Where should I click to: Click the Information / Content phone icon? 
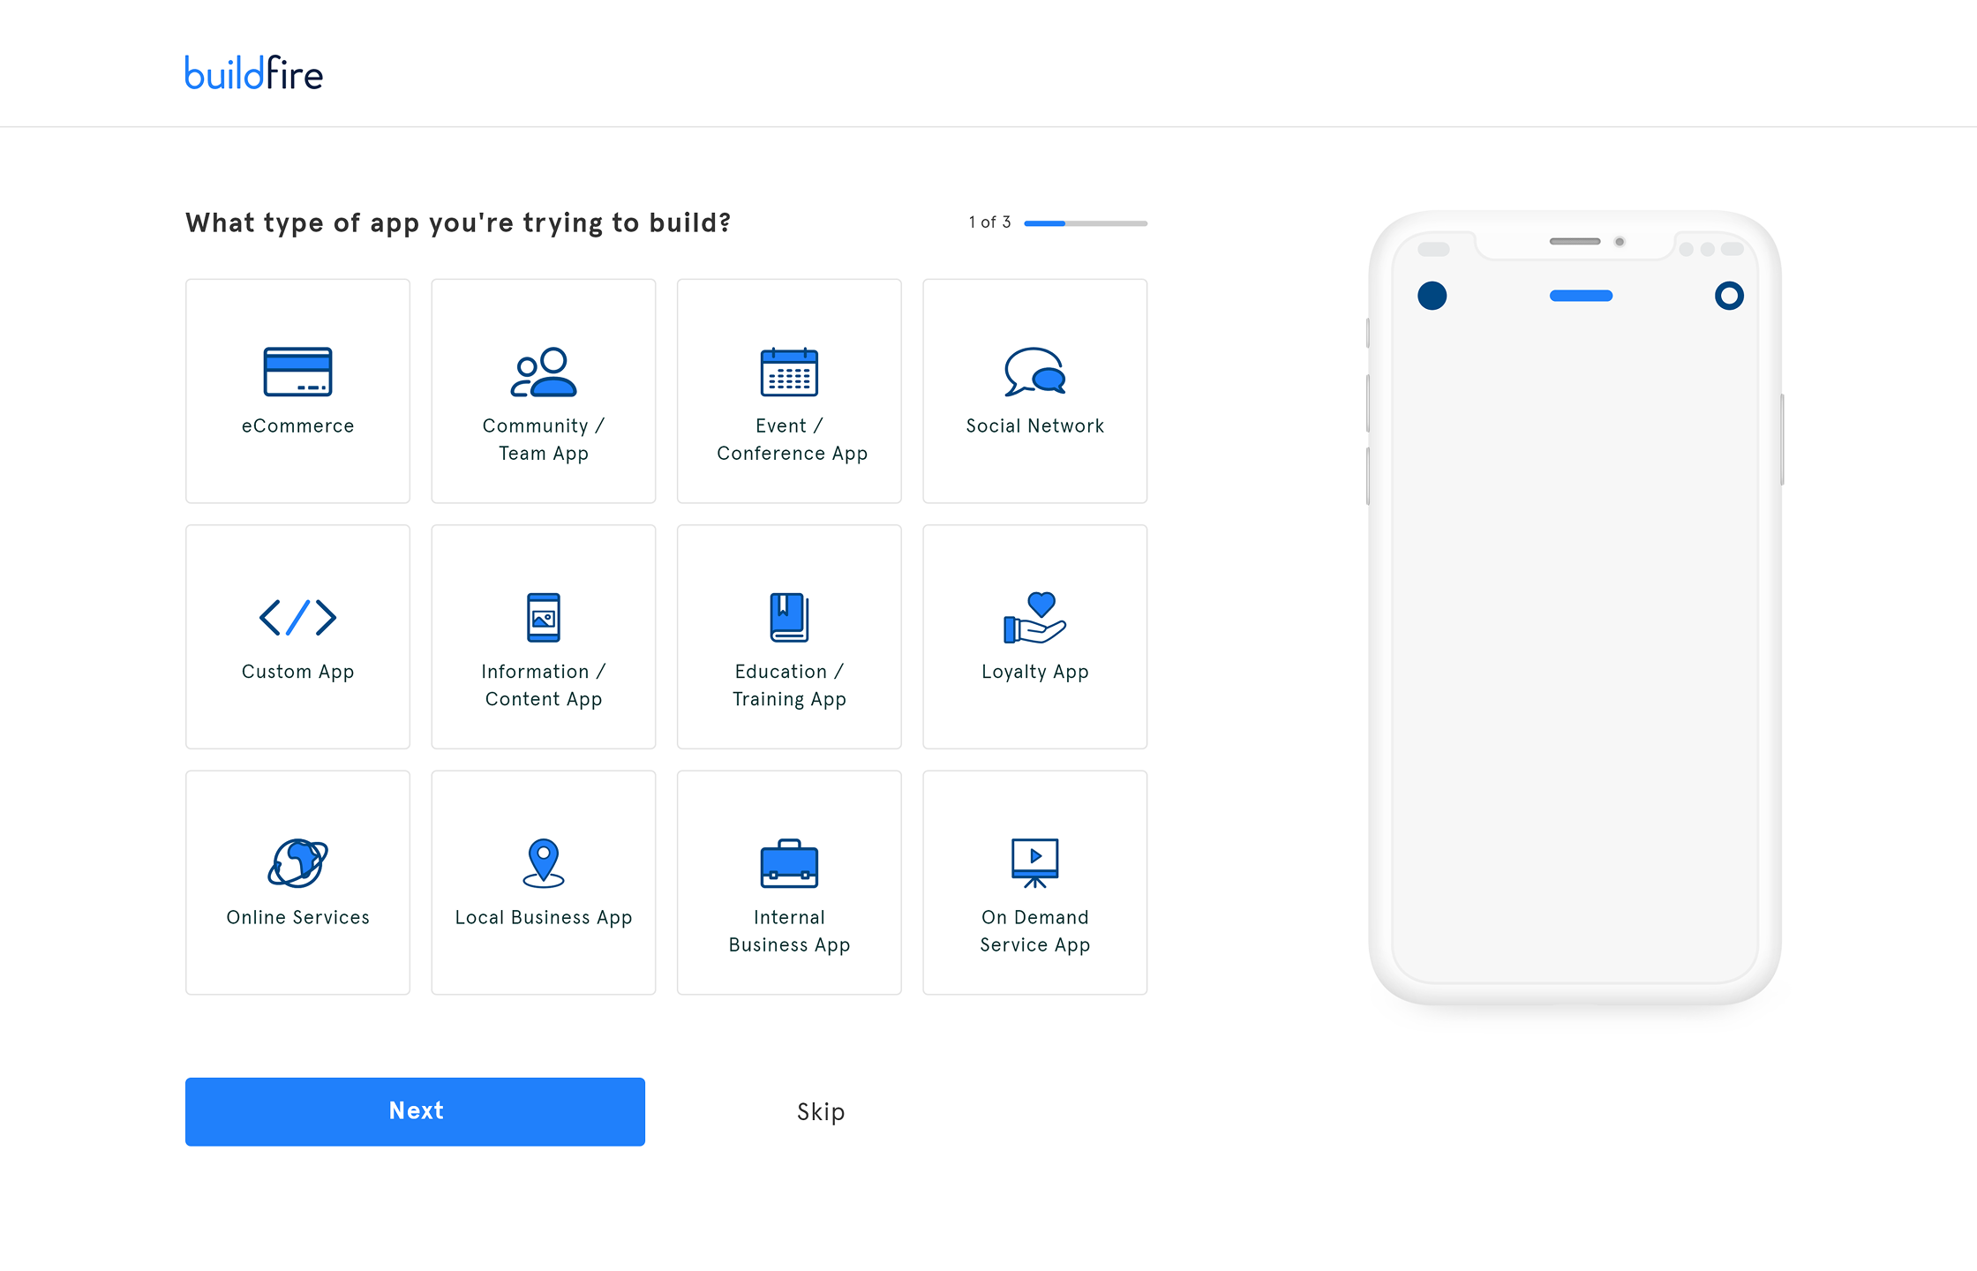pyautogui.click(x=544, y=617)
